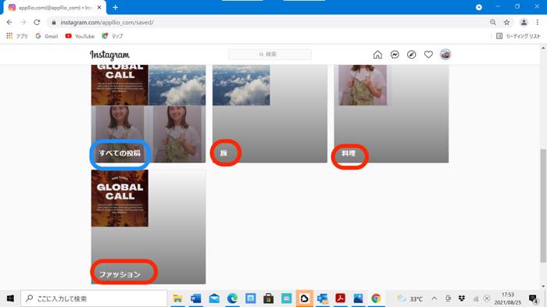Image resolution: width=547 pixels, height=307 pixels.
Task: Open Messenger direct messages icon
Action: point(395,55)
